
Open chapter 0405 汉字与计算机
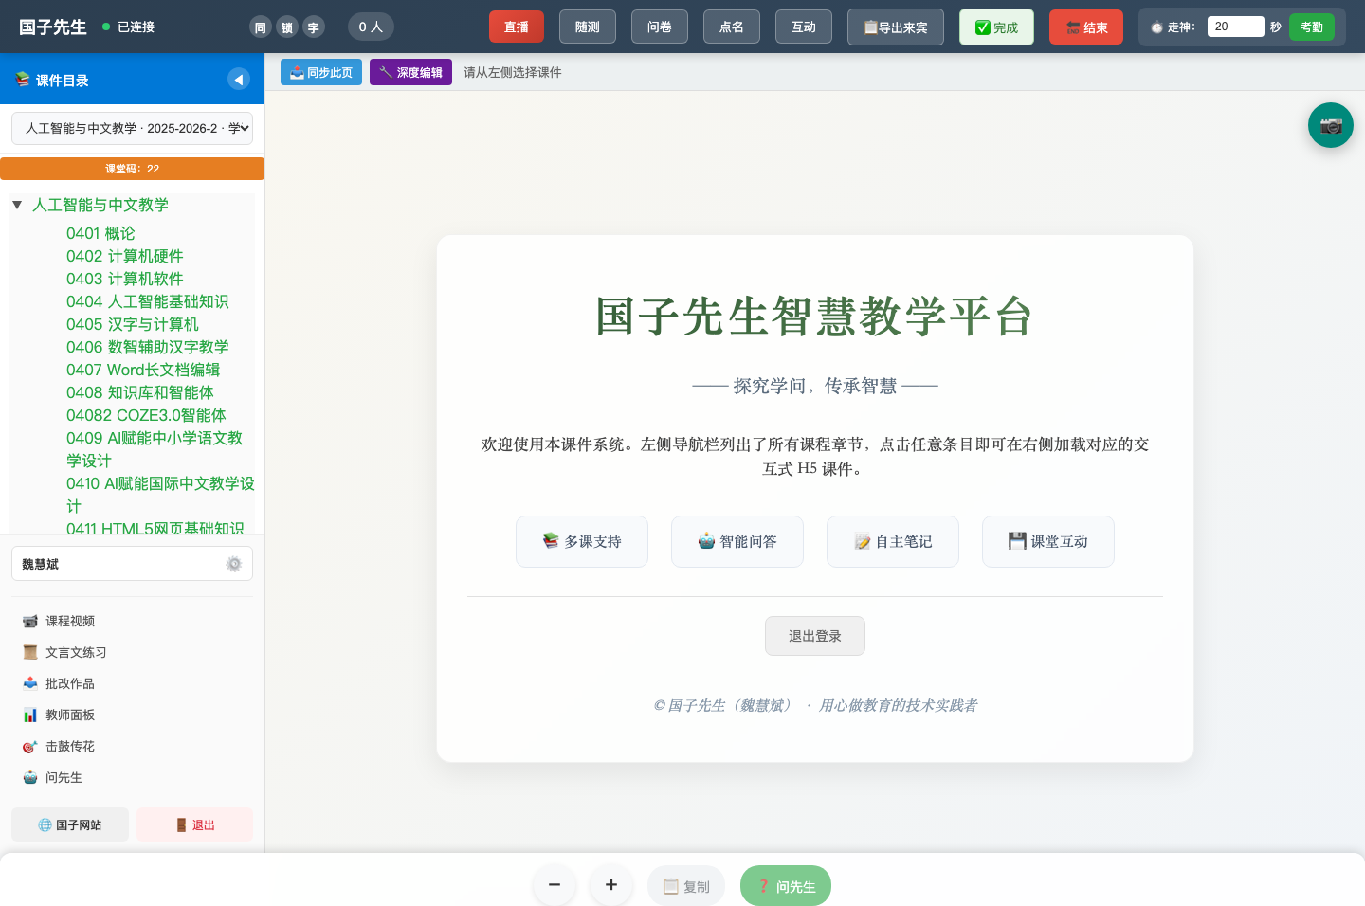133,324
